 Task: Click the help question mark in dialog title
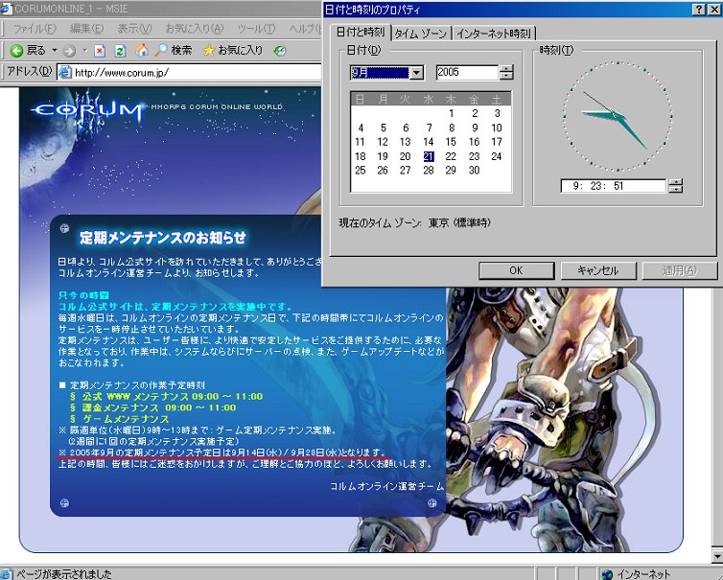699,10
